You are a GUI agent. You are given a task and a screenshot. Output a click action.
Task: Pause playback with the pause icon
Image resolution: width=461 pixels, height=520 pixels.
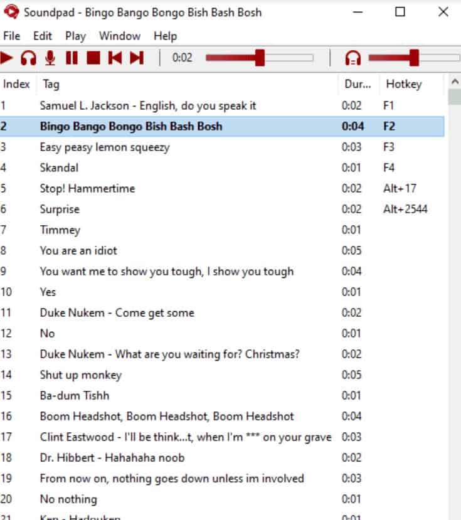pyautogui.click(x=72, y=58)
